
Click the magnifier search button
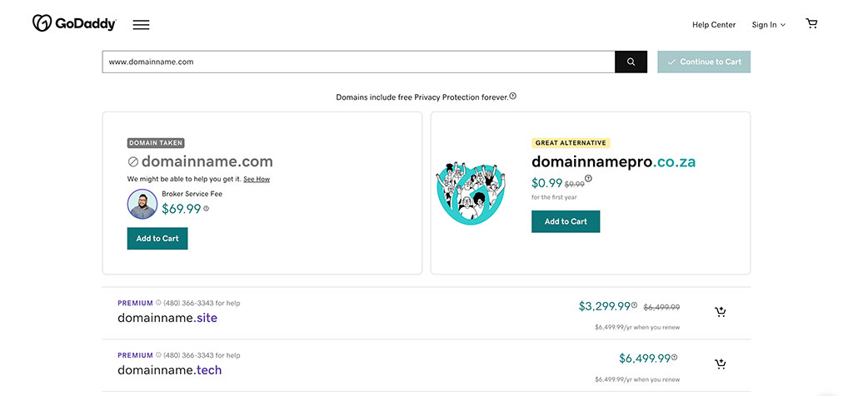point(631,62)
